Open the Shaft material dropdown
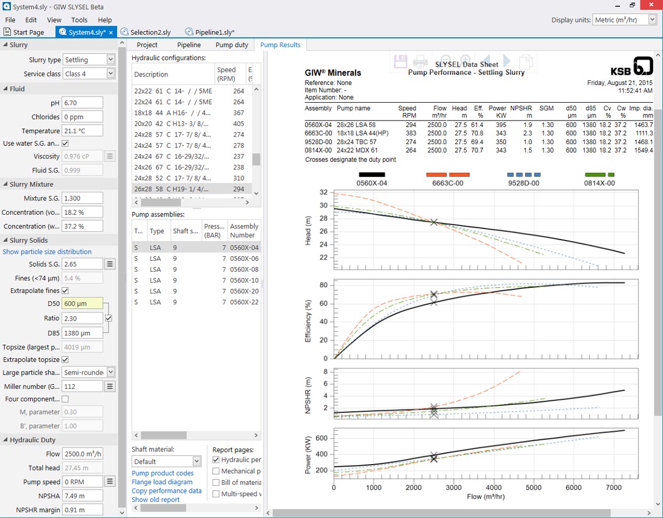The height and width of the screenshot is (518, 663). click(196, 461)
